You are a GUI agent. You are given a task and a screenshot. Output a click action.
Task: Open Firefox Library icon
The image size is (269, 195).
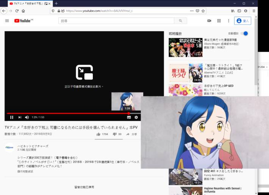pos(233,11)
